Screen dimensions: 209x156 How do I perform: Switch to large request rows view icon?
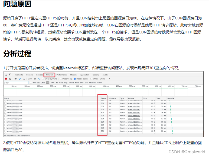coord(35,79)
